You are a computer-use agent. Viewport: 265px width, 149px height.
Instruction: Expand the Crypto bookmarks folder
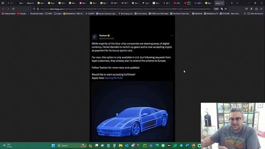[58, 14]
